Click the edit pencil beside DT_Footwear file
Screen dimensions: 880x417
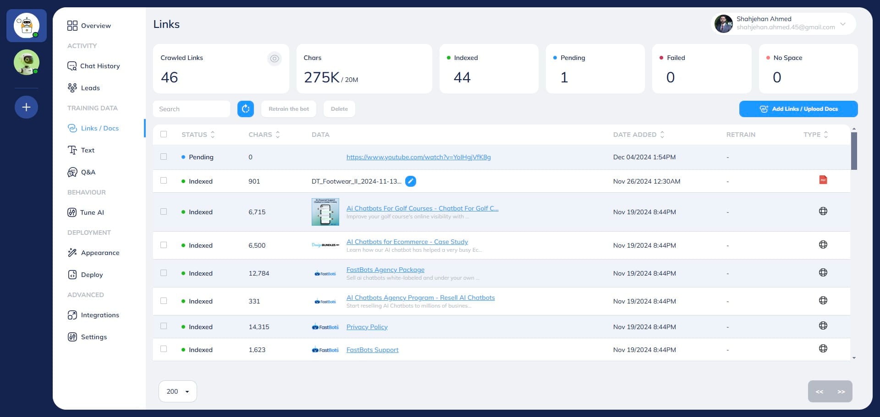[x=411, y=181]
